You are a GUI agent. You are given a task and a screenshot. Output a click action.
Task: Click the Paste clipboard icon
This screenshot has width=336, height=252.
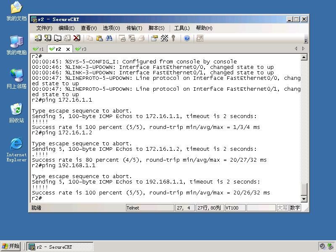99,38
